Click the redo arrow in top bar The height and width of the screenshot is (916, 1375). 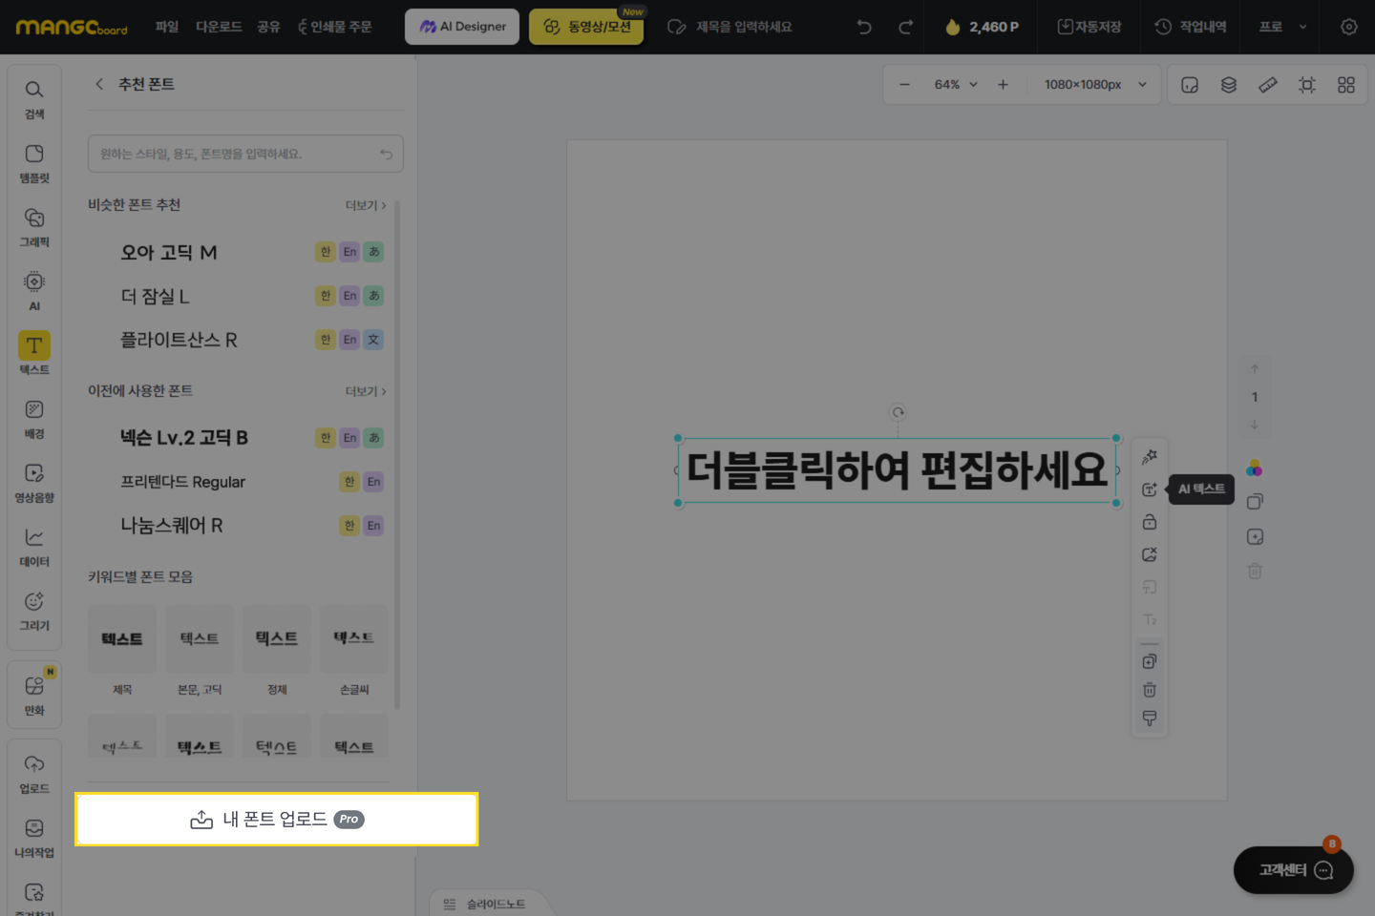pos(905,27)
